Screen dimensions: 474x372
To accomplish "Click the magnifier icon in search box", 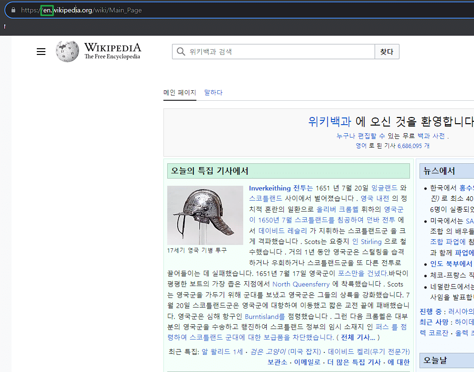I will [x=181, y=52].
